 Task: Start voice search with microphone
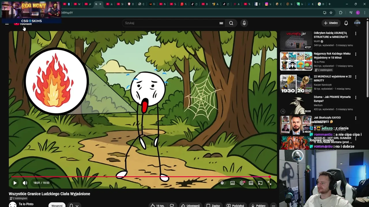tap(244, 23)
